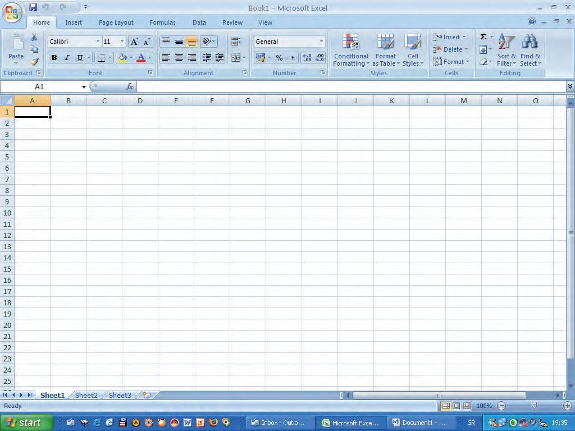The image size is (575, 431).
Task: Apply Percent Style format
Action: (279, 58)
